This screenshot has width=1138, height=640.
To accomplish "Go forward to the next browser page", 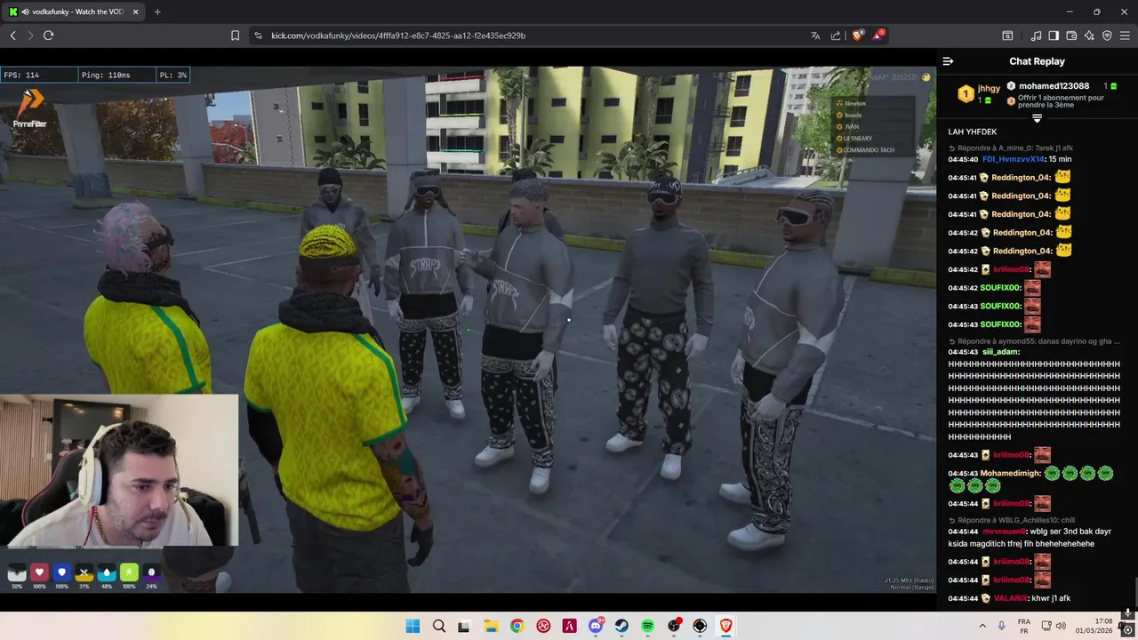I will [x=30, y=36].
